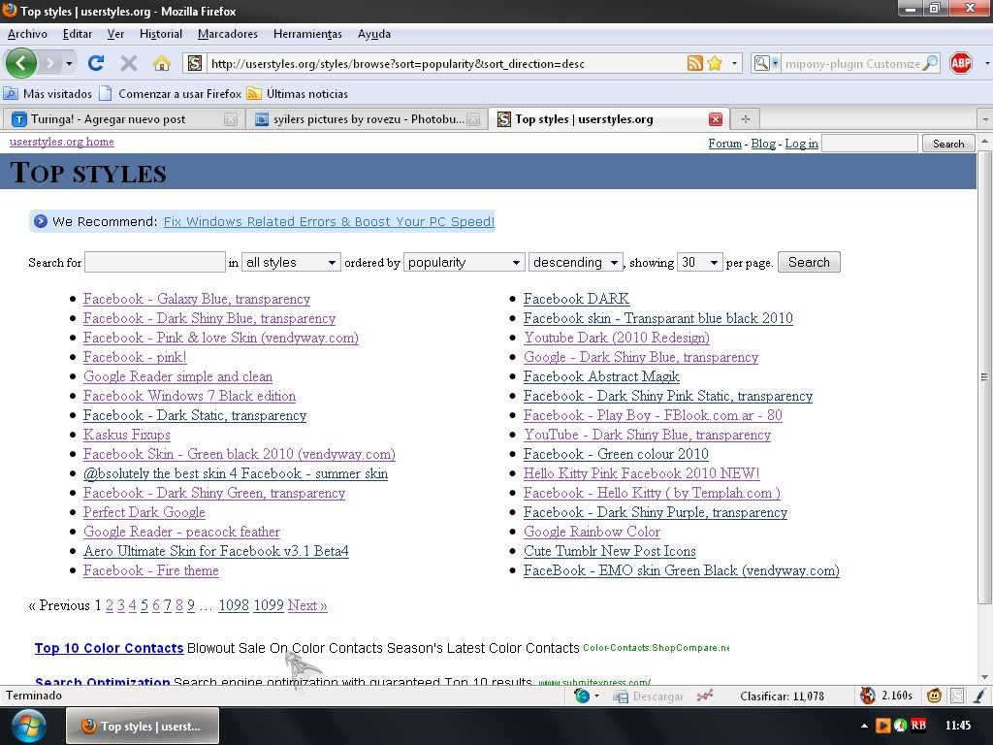Open the Blog link
The image size is (993, 745).
point(763,144)
